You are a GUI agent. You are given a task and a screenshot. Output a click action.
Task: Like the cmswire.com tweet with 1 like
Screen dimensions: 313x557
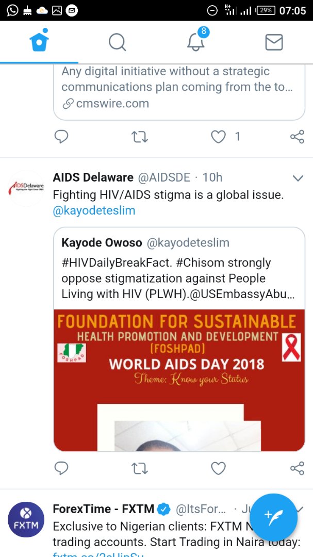click(x=219, y=137)
